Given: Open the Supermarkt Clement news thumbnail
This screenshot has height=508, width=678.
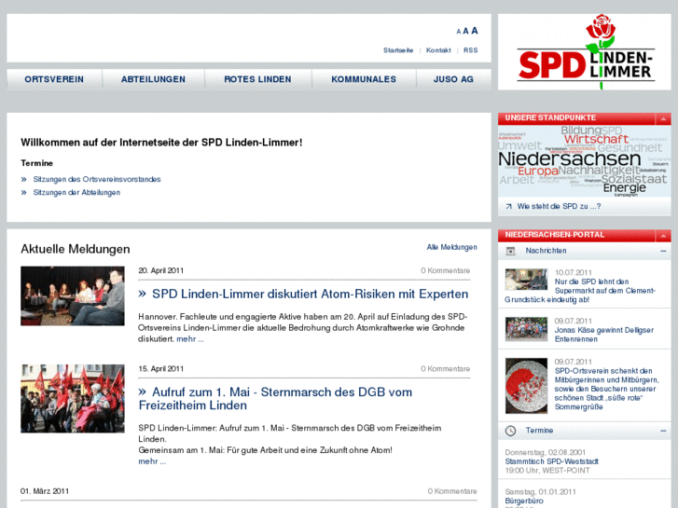Looking at the screenshot, I should [526, 280].
